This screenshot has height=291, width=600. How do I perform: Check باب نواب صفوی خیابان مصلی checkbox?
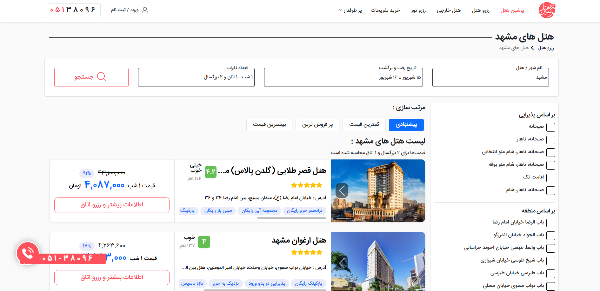click(551, 286)
